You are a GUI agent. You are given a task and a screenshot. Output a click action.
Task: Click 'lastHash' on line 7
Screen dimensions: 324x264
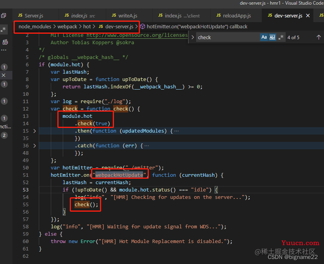coord(74,72)
